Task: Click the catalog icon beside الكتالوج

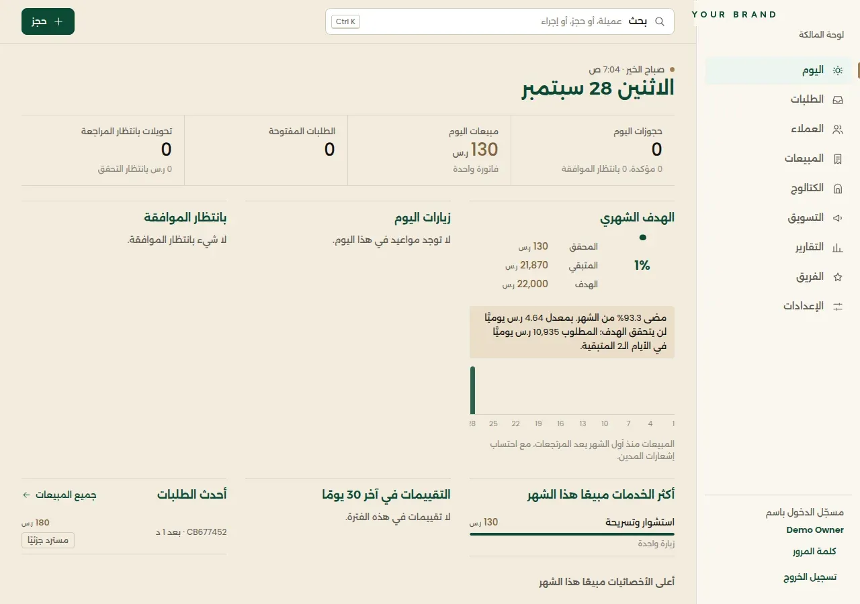Action: click(x=838, y=189)
